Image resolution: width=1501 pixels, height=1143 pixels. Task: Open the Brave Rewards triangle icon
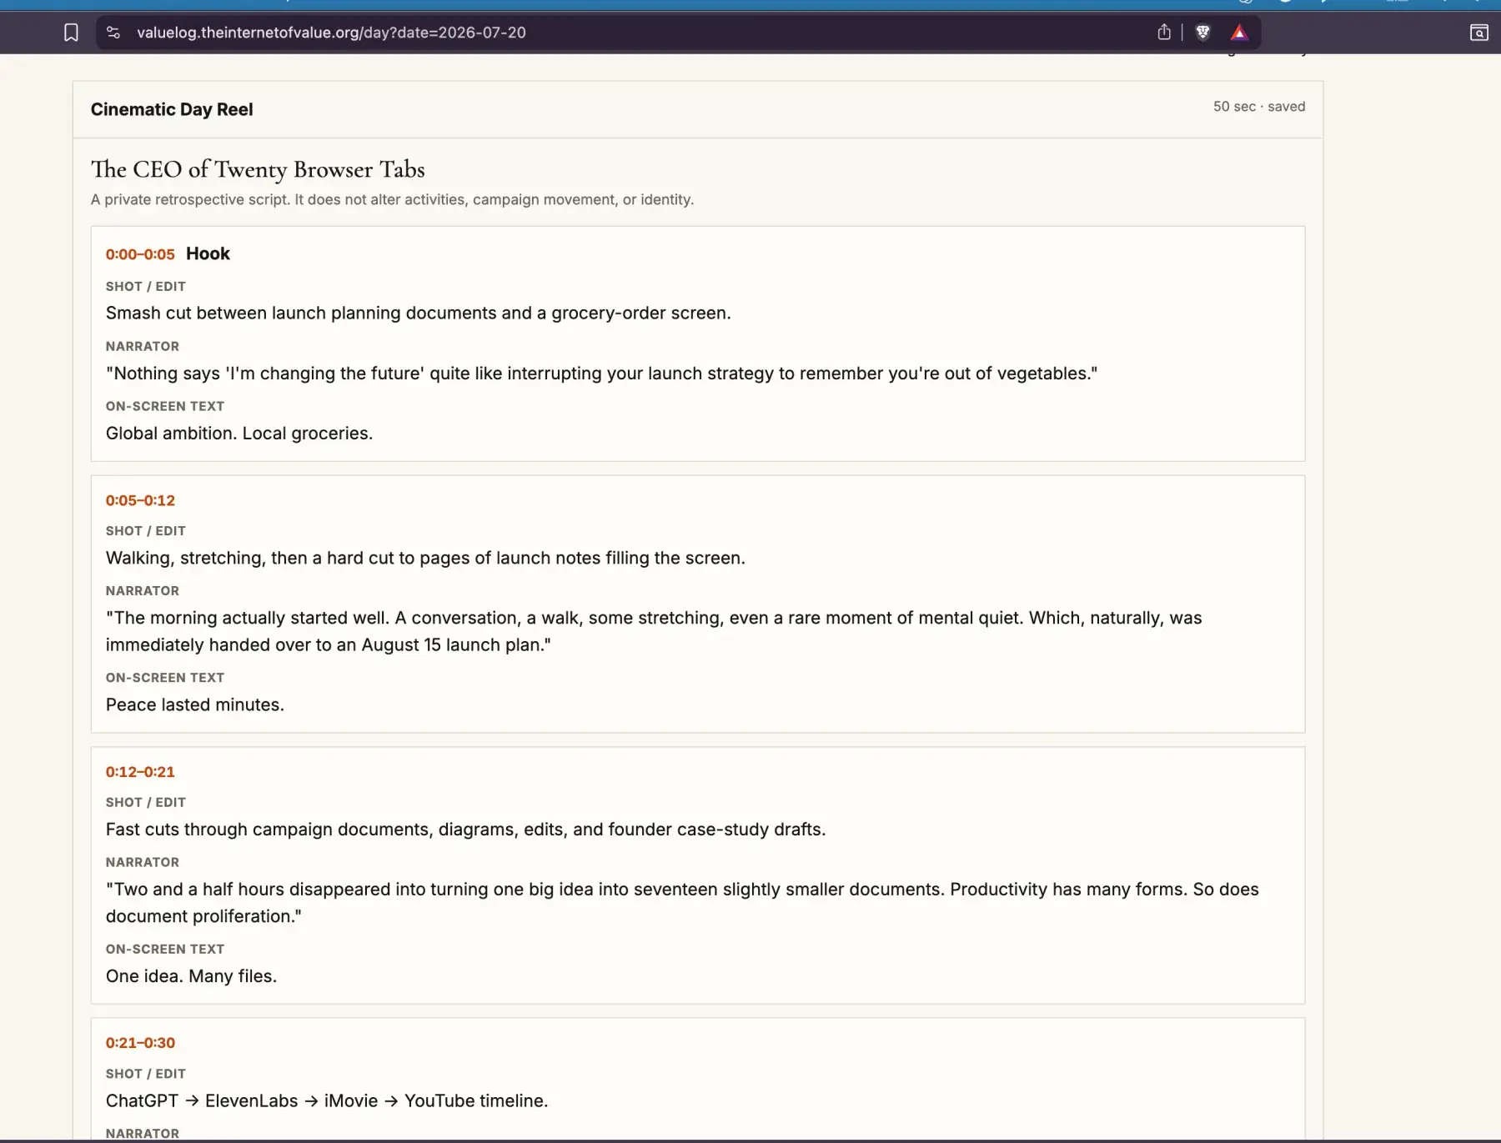pyautogui.click(x=1239, y=33)
